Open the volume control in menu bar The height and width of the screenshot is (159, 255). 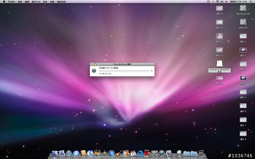pos(222,2)
